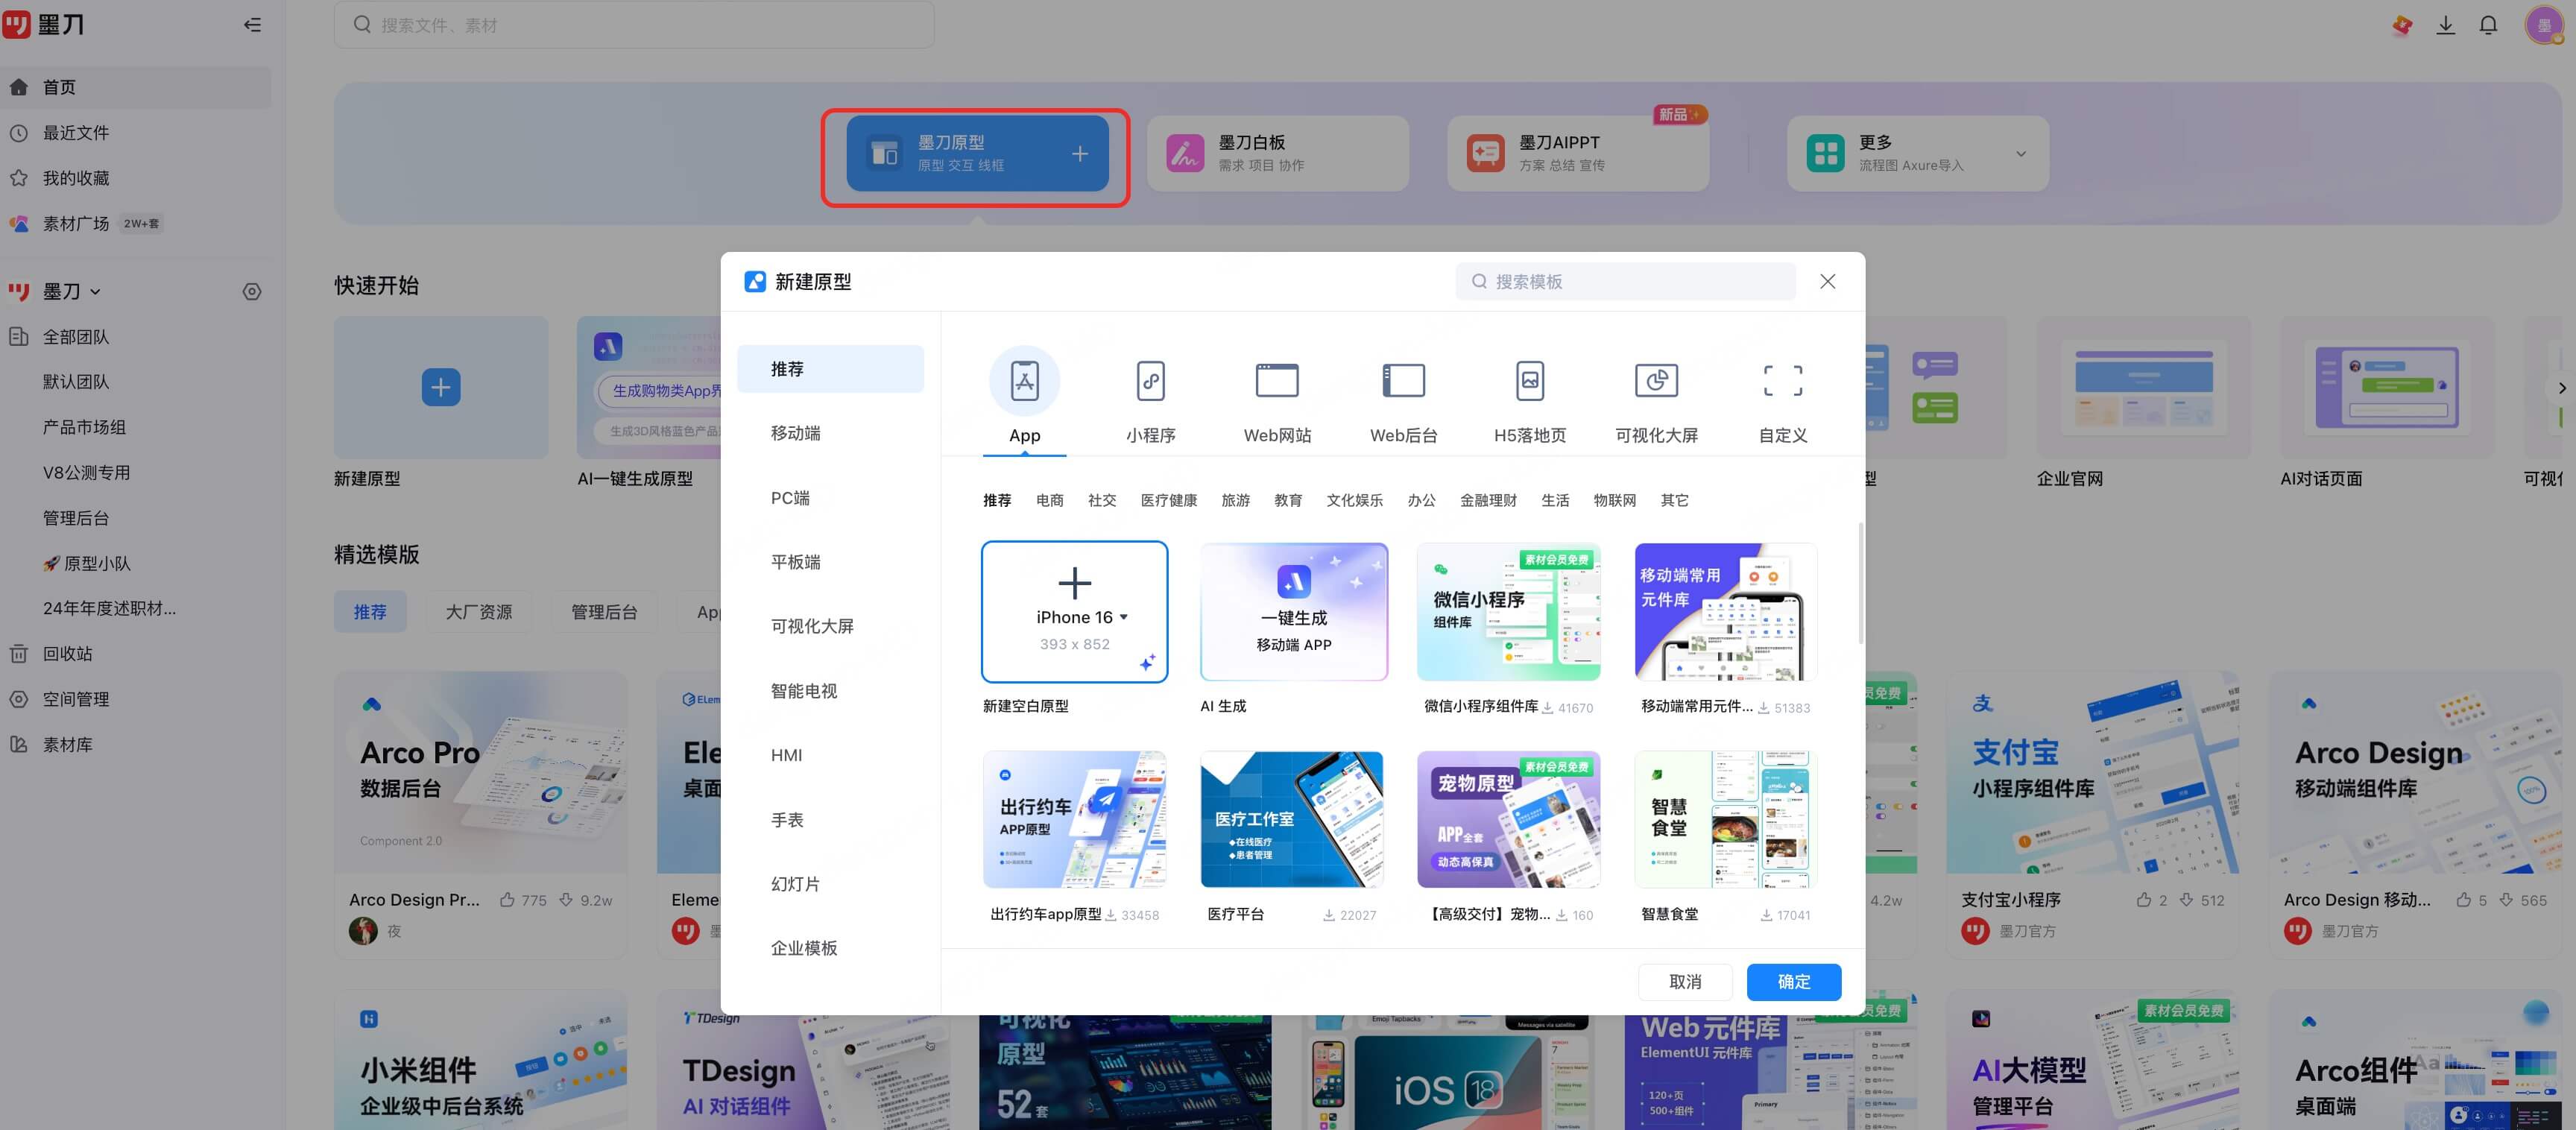The height and width of the screenshot is (1130, 2576).
Task: Switch to 管理后台 featured templates tab
Action: pyautogui.click(x=604, y=612)
